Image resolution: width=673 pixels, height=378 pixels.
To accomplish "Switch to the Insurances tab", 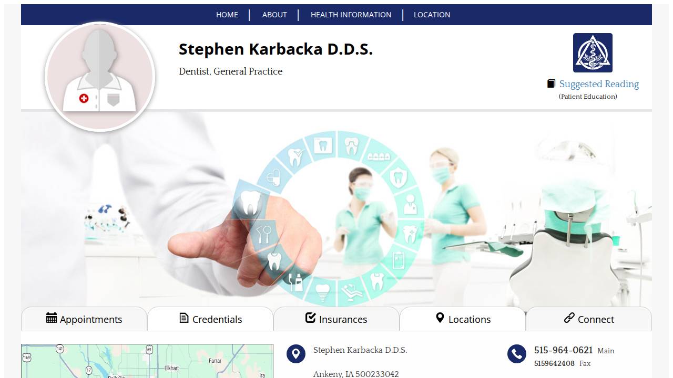I will pyautogui.click(x=336, y=319).
